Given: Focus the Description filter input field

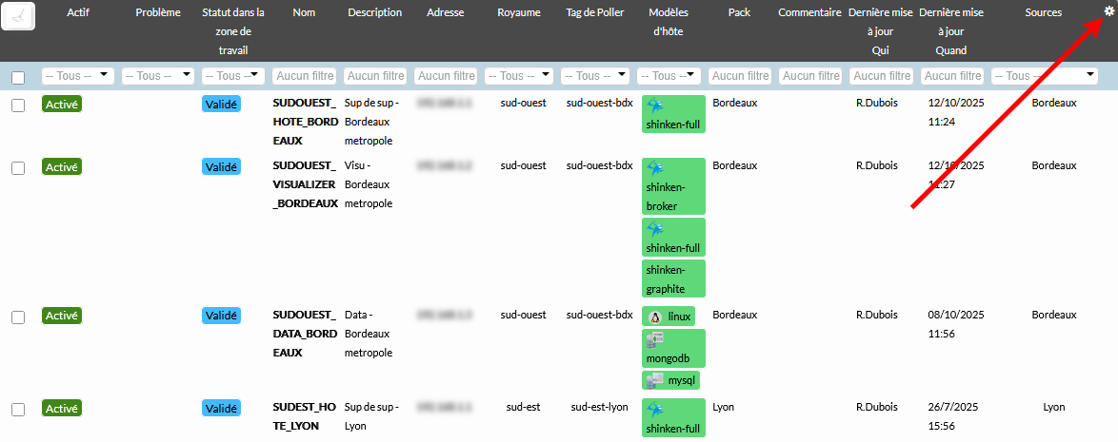Looking at the screenshot, I should [x=375, y=76].
